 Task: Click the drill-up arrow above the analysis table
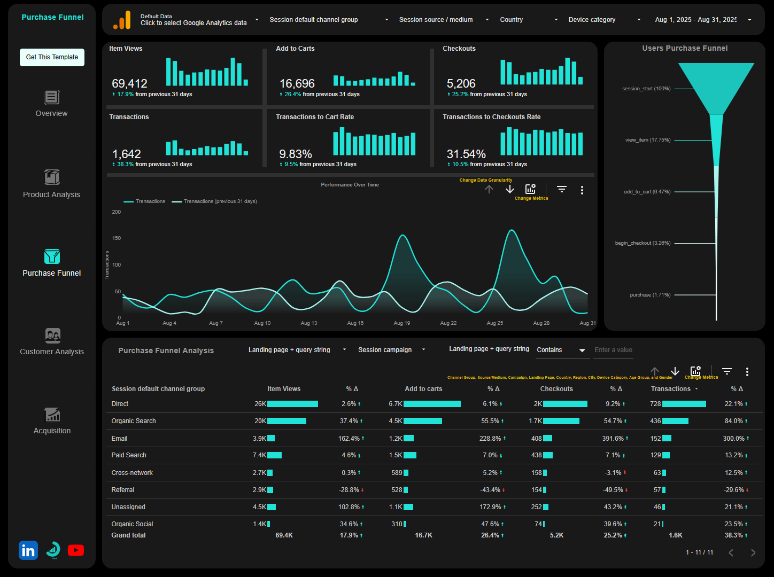(x=655, y=370)
